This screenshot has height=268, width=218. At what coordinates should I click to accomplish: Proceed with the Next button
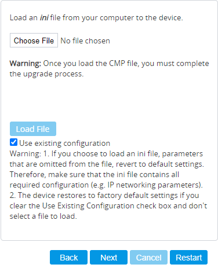tap(108, 258)
